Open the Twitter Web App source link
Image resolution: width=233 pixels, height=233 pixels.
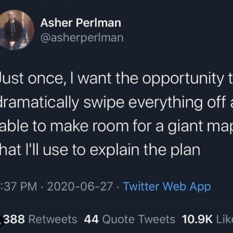tap(167, 186)
